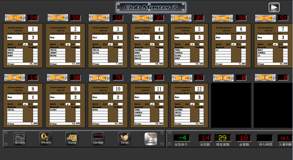The image size is (293, 160).
Task: Select YUNA request on table 5 card
Action: click(x=182, y=50)
